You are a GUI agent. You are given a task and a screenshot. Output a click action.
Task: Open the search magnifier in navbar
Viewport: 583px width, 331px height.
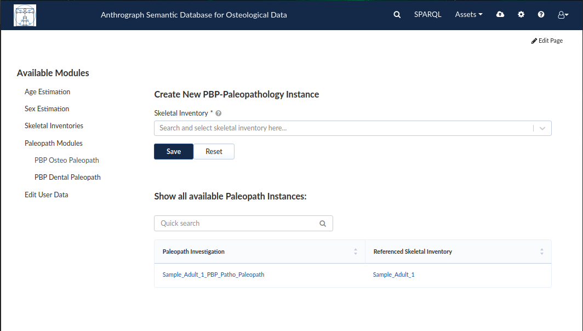click(397, 14)
